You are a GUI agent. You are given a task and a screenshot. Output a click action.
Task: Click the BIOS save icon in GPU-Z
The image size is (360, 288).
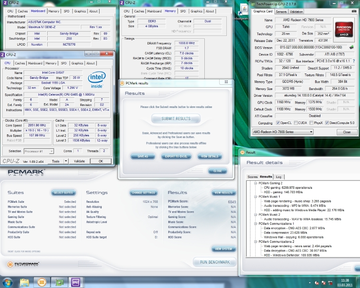click(x=352, y=47)
